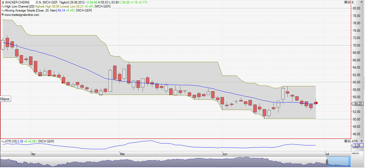Image resolution: width=365 pixels, height=168 pixels.
Task: Click the Moving Average Simple legend label
Action: tap(20, 10)
